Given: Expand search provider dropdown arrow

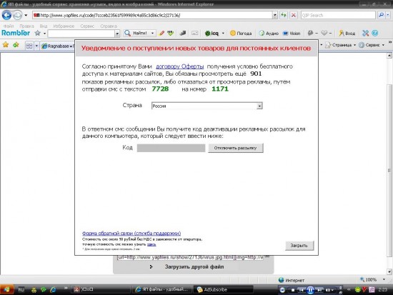Looking at the screenshot, I should tap(387, 15).
